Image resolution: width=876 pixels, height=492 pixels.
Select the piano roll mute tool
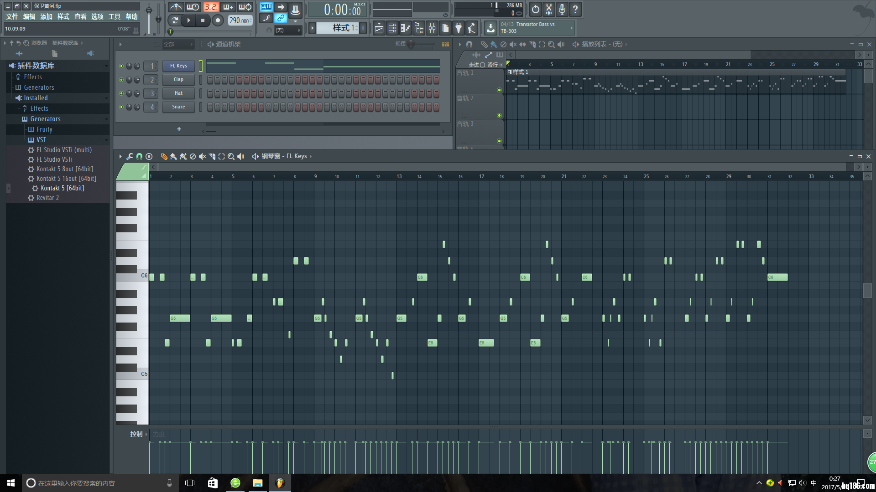click(202, 156)
